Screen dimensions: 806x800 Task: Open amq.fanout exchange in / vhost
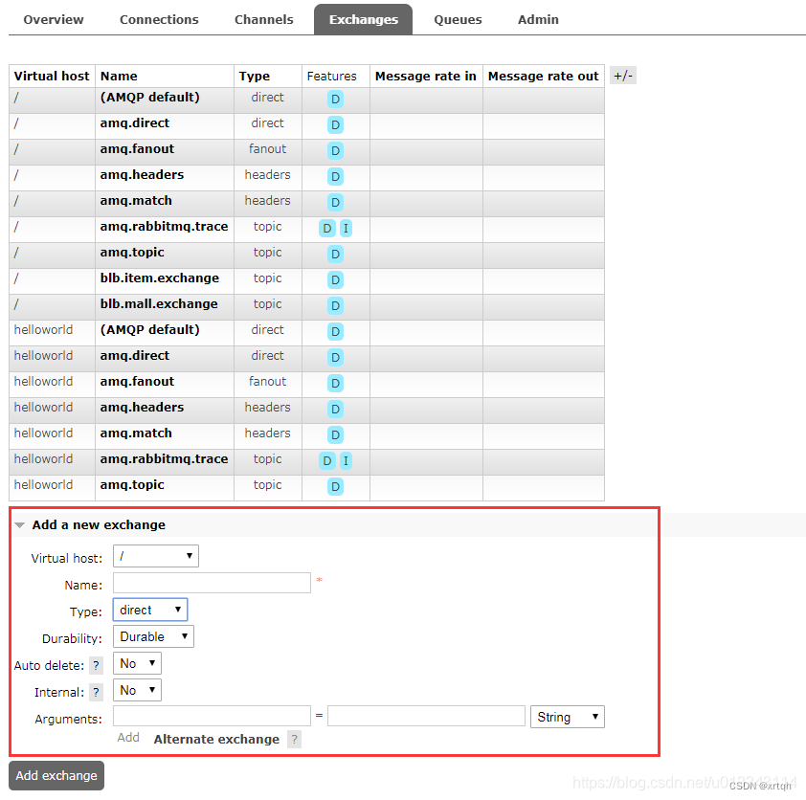point(137,149)
